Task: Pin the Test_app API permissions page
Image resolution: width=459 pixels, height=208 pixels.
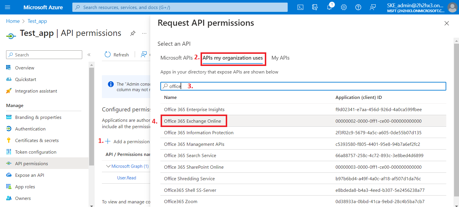Action: click(133, 33)
